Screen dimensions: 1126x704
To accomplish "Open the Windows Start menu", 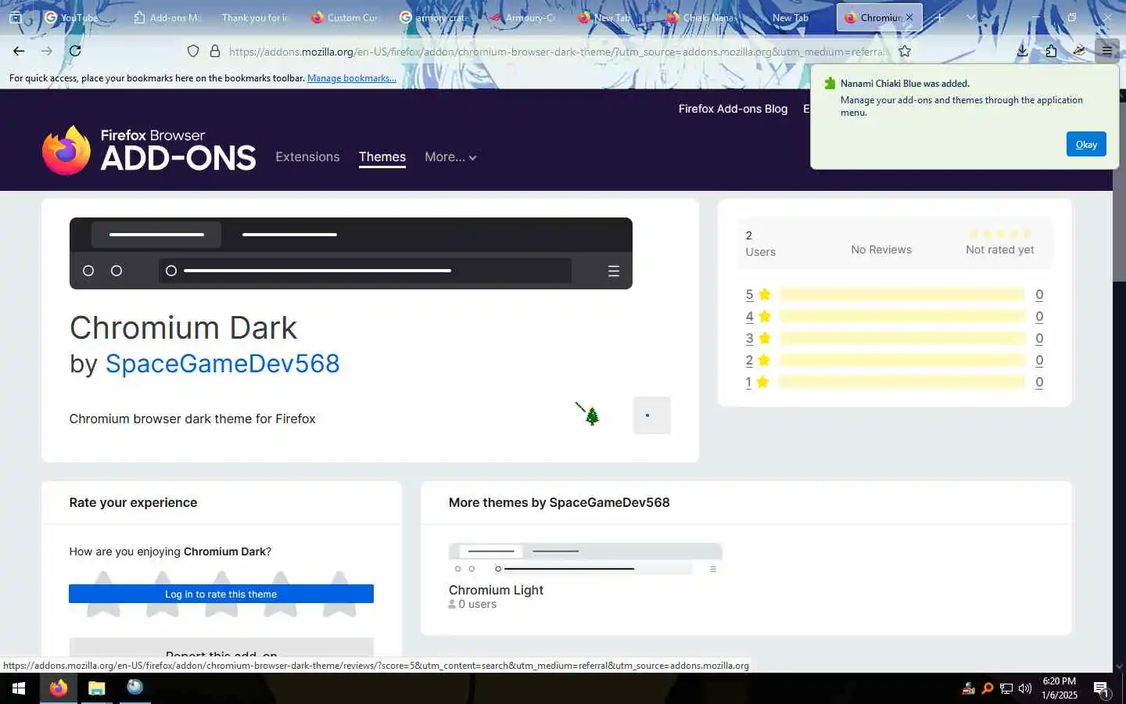I will click(19, 688).
